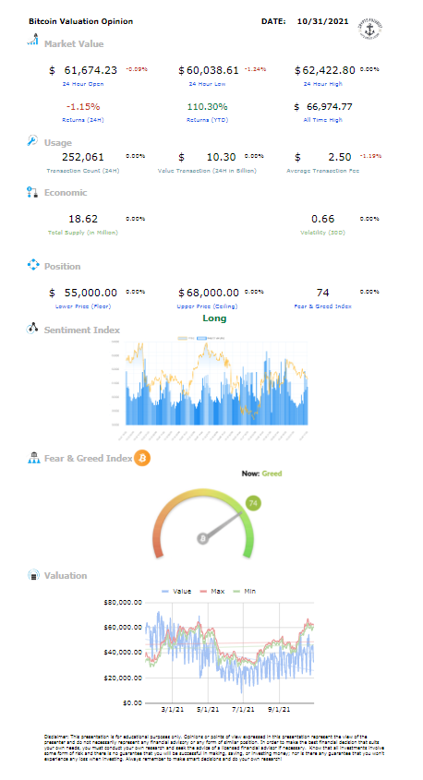Click the 18.62 total supply value

coord(83,219)
